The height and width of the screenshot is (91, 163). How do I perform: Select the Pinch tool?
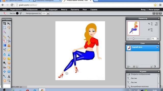coord(9,72)
